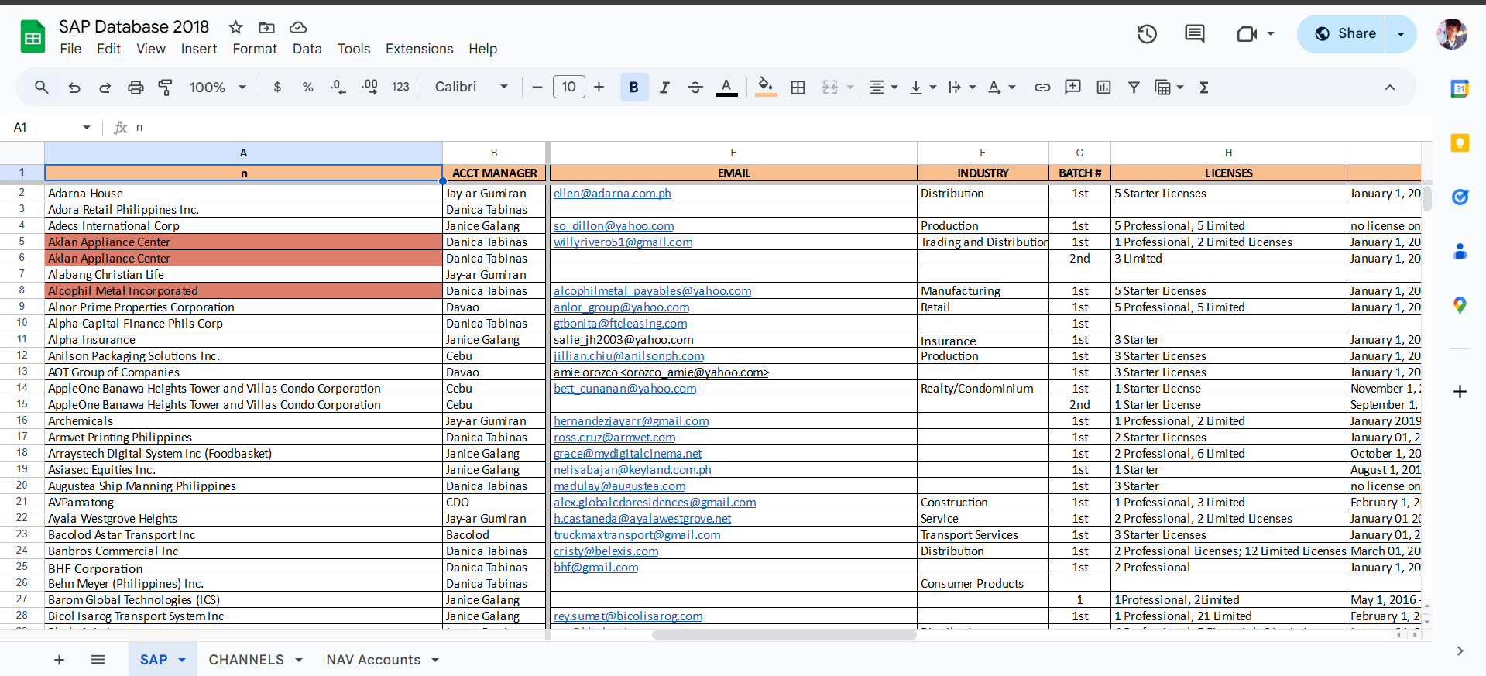Image resolution: width=1486 pixels, height=676 pixels.
Task: Insert a link
Action: (1042, 88)
